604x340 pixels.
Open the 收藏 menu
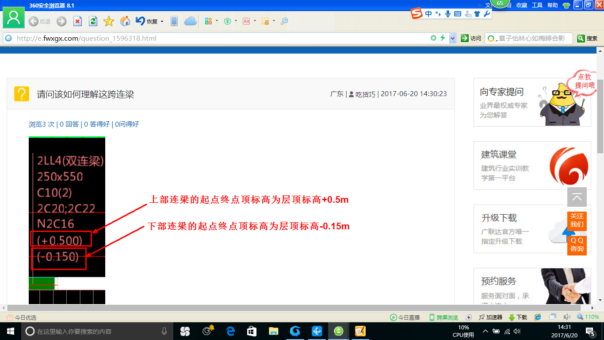[x=522, y=5]
